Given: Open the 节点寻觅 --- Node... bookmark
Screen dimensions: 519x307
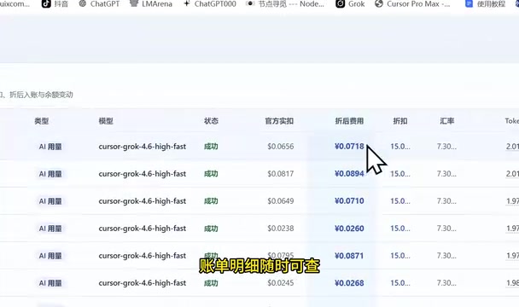Looking at the screenshot, I should click(x=285, y=4).
